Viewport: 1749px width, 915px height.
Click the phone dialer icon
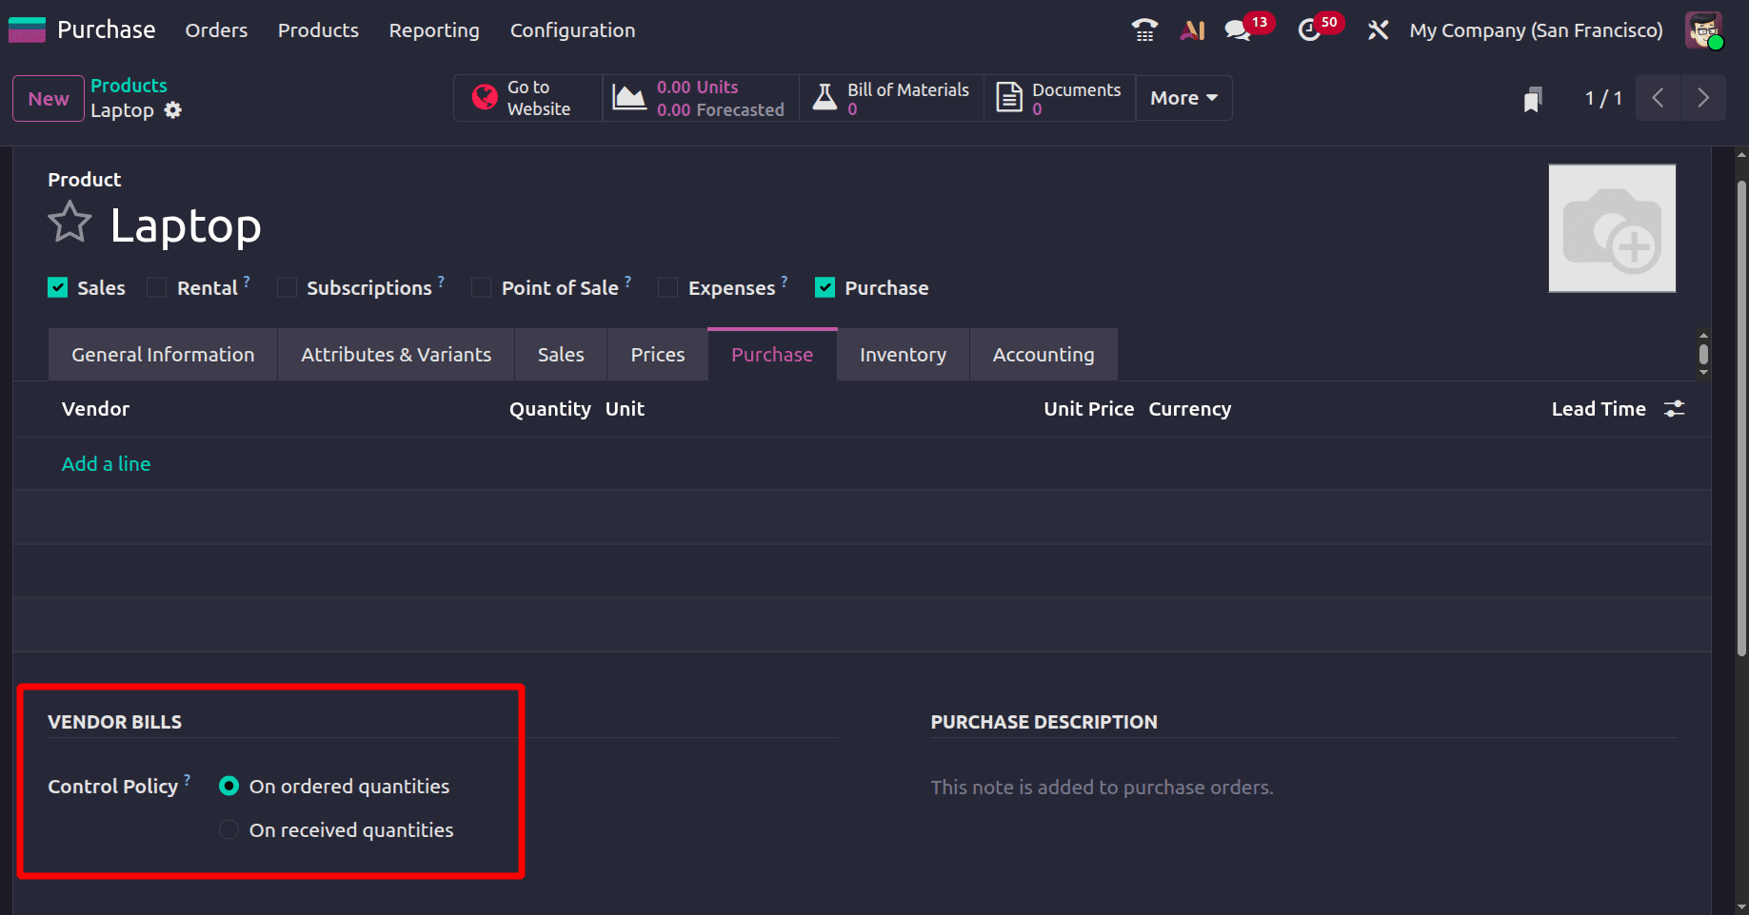click(x=1144, y=29)
